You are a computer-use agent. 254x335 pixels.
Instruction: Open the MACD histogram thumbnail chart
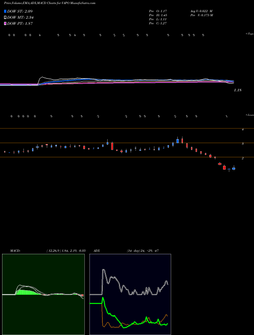point(43,294)
